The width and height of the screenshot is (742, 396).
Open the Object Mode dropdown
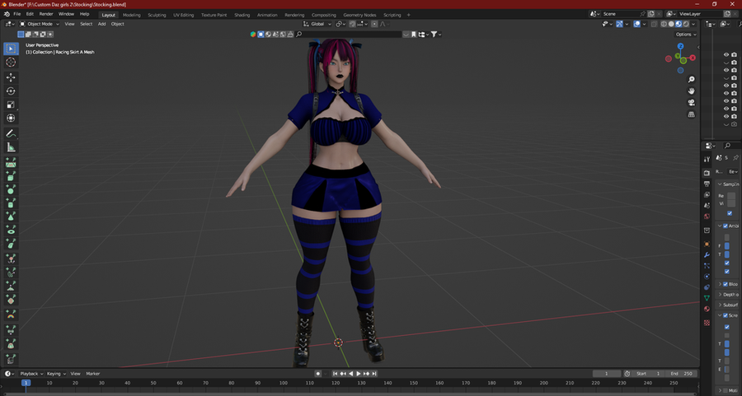tap(41, 24)
